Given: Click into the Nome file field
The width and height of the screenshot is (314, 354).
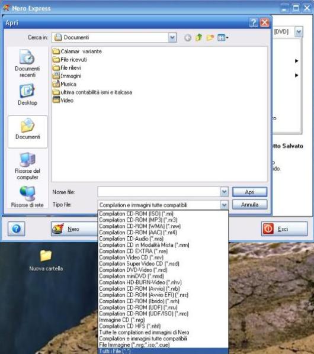Looking at the screenshot, I should point(159,192).
